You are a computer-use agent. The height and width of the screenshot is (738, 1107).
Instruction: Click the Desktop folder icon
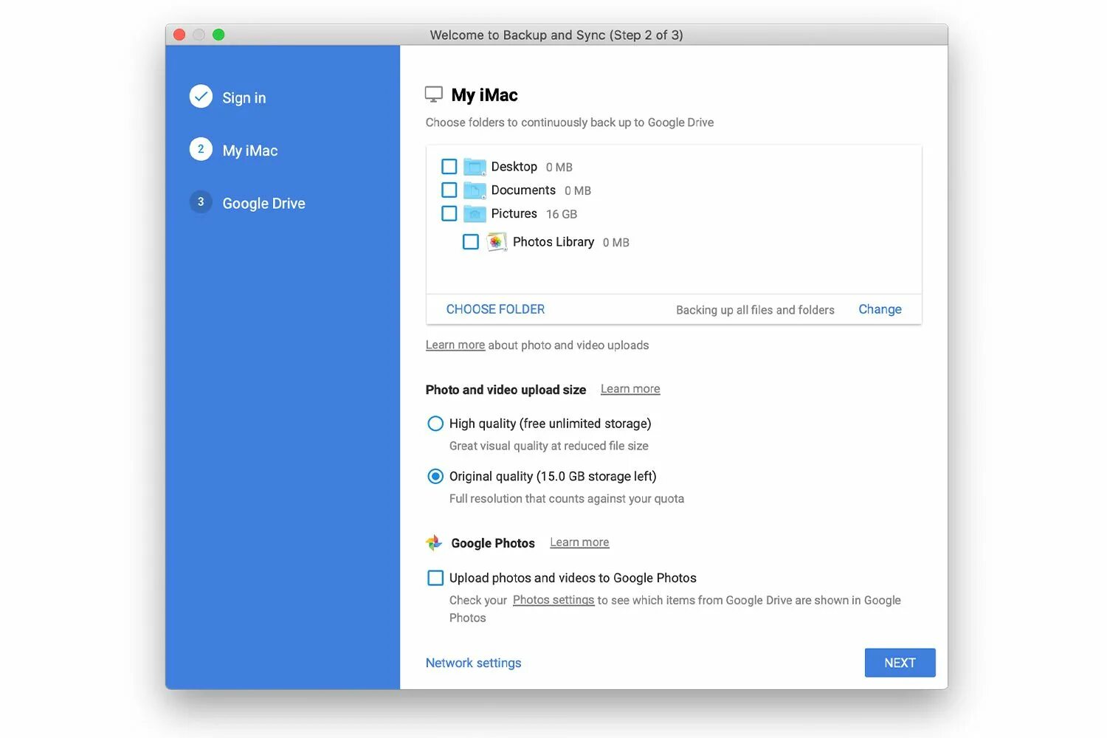pyautogui.click(x=475, y=167)
